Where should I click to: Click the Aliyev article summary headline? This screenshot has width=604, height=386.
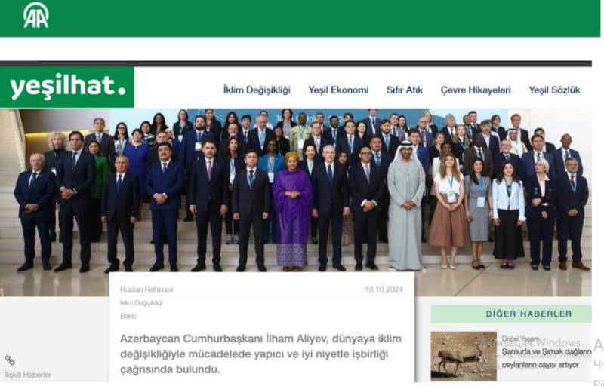[260, 354]
